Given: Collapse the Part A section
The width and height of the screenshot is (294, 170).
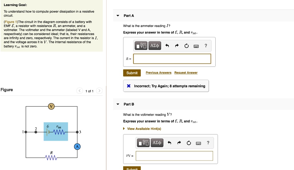Looking at the screenshot, I should click(x=118, y=15).
